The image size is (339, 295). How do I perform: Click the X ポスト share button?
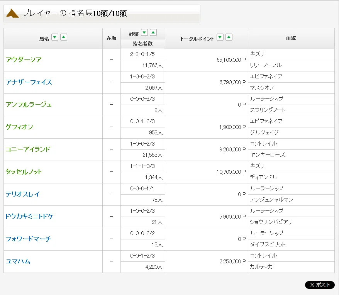pyautogui.click(x=320, y=285)
